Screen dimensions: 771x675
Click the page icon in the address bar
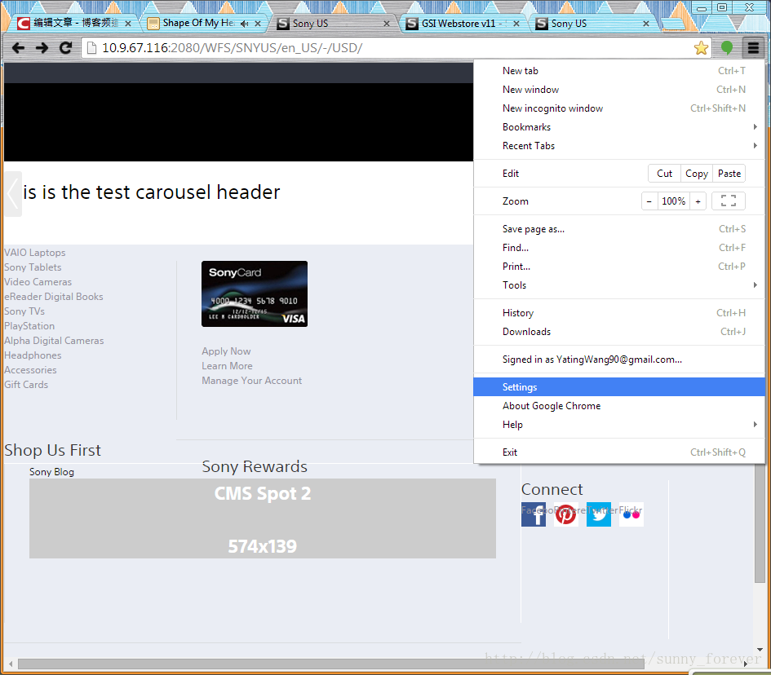[x=91, y=47]
